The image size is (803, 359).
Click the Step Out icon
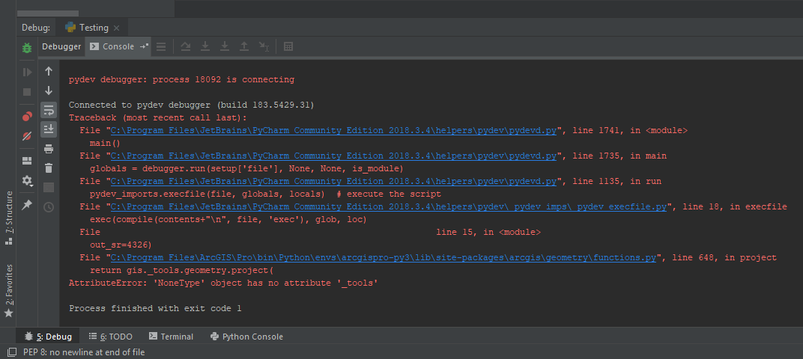(x=244, y=46)
